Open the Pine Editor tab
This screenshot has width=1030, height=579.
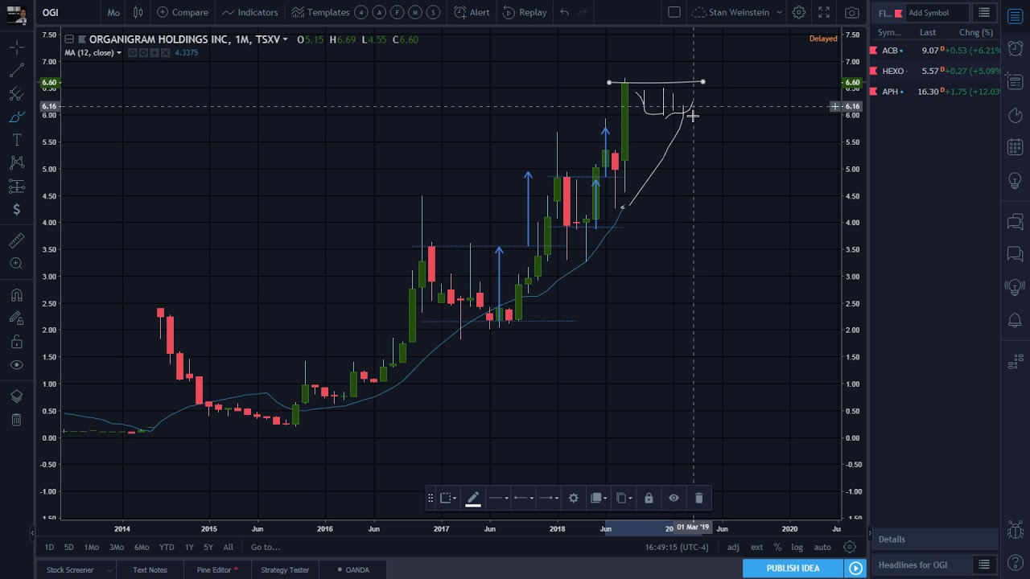pos(217,570)
